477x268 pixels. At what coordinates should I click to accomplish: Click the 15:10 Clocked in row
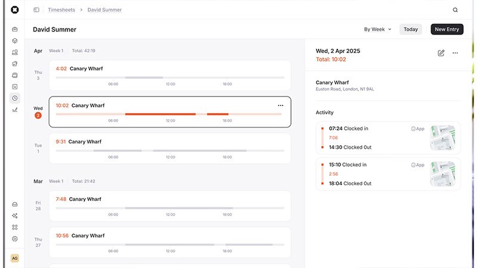coord(348,165)
